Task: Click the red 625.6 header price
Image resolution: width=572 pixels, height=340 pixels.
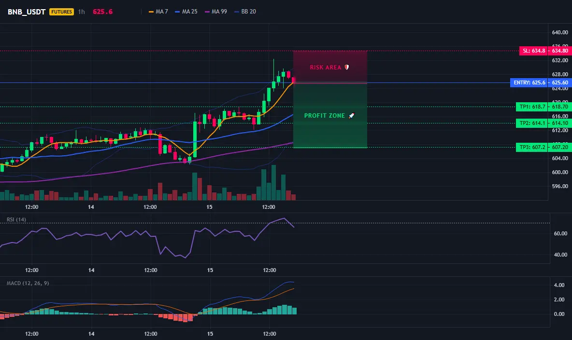Action: [102, 12]
